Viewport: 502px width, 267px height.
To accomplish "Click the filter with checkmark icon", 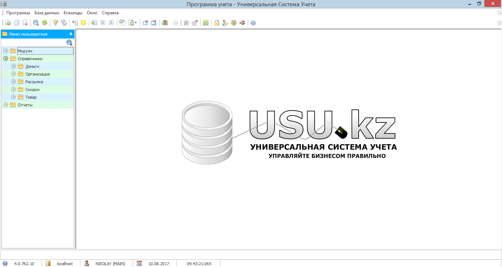I will pyautogui.click(x=64, y=23).
